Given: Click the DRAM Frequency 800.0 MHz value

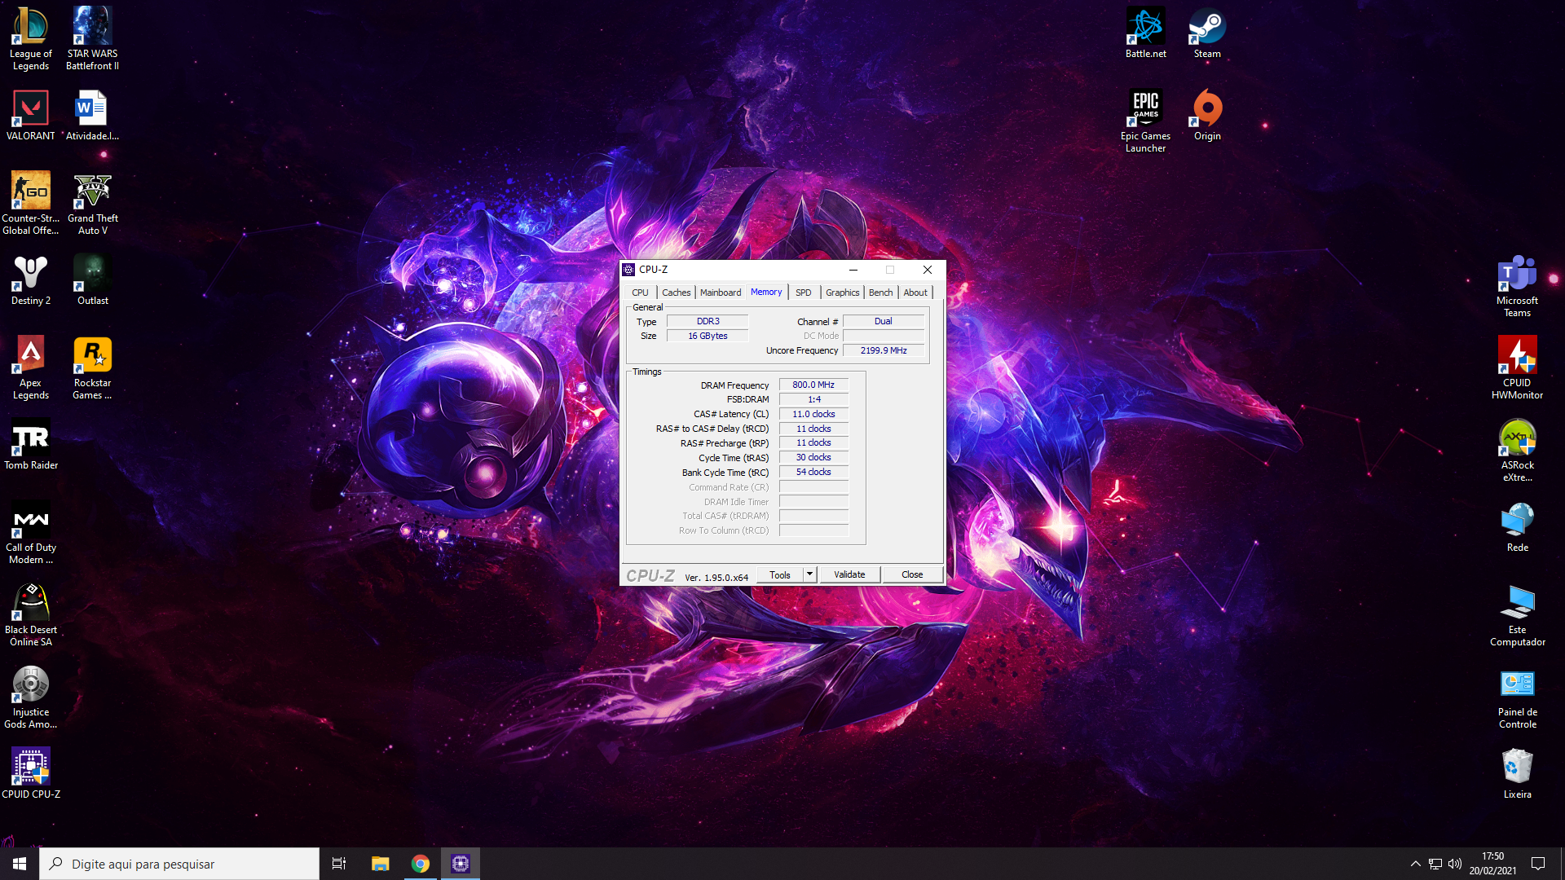Looking at the screenshot, I should pyautogui.click(x=813, y=385).
